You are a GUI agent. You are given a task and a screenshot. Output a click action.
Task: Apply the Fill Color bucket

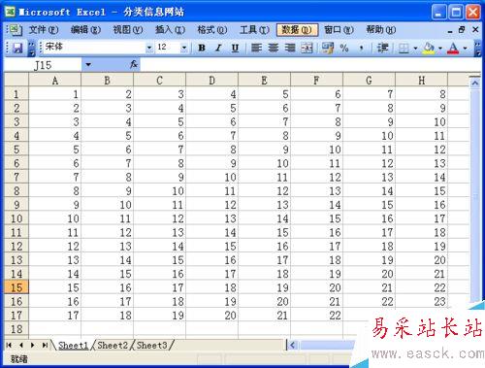(x=429, y=48)
